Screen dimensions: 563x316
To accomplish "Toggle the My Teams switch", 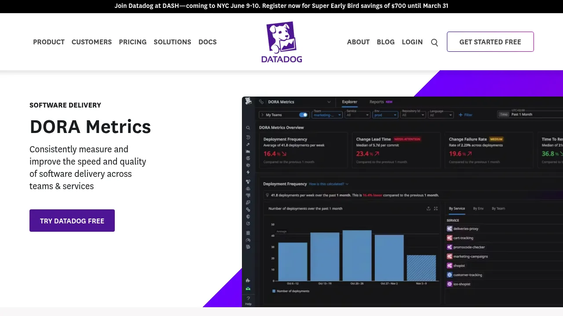I will coord(303,115).
